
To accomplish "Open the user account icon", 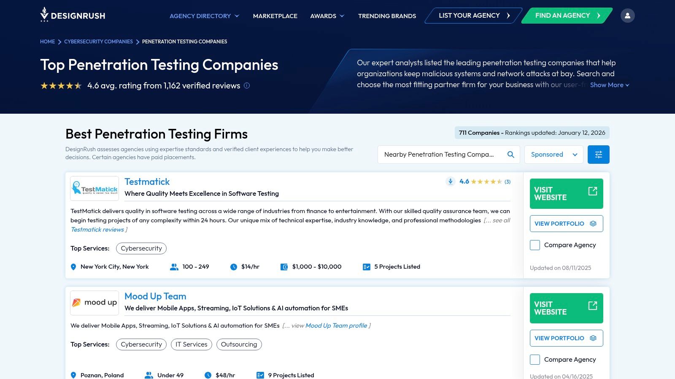I will [x=628, y=15].
